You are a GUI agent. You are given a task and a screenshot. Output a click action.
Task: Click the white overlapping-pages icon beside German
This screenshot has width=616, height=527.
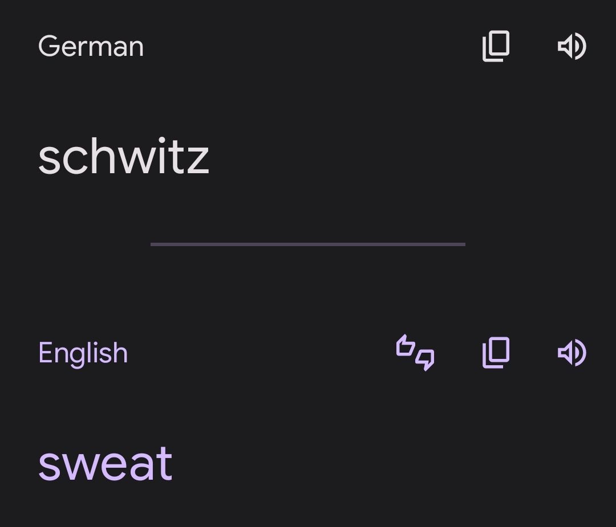496,46
